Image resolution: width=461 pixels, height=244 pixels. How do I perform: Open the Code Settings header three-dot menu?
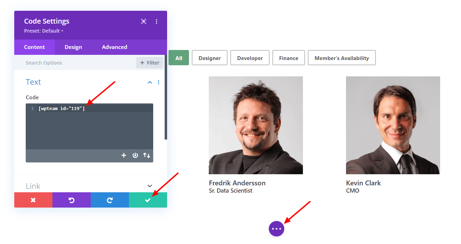[156, 22]
